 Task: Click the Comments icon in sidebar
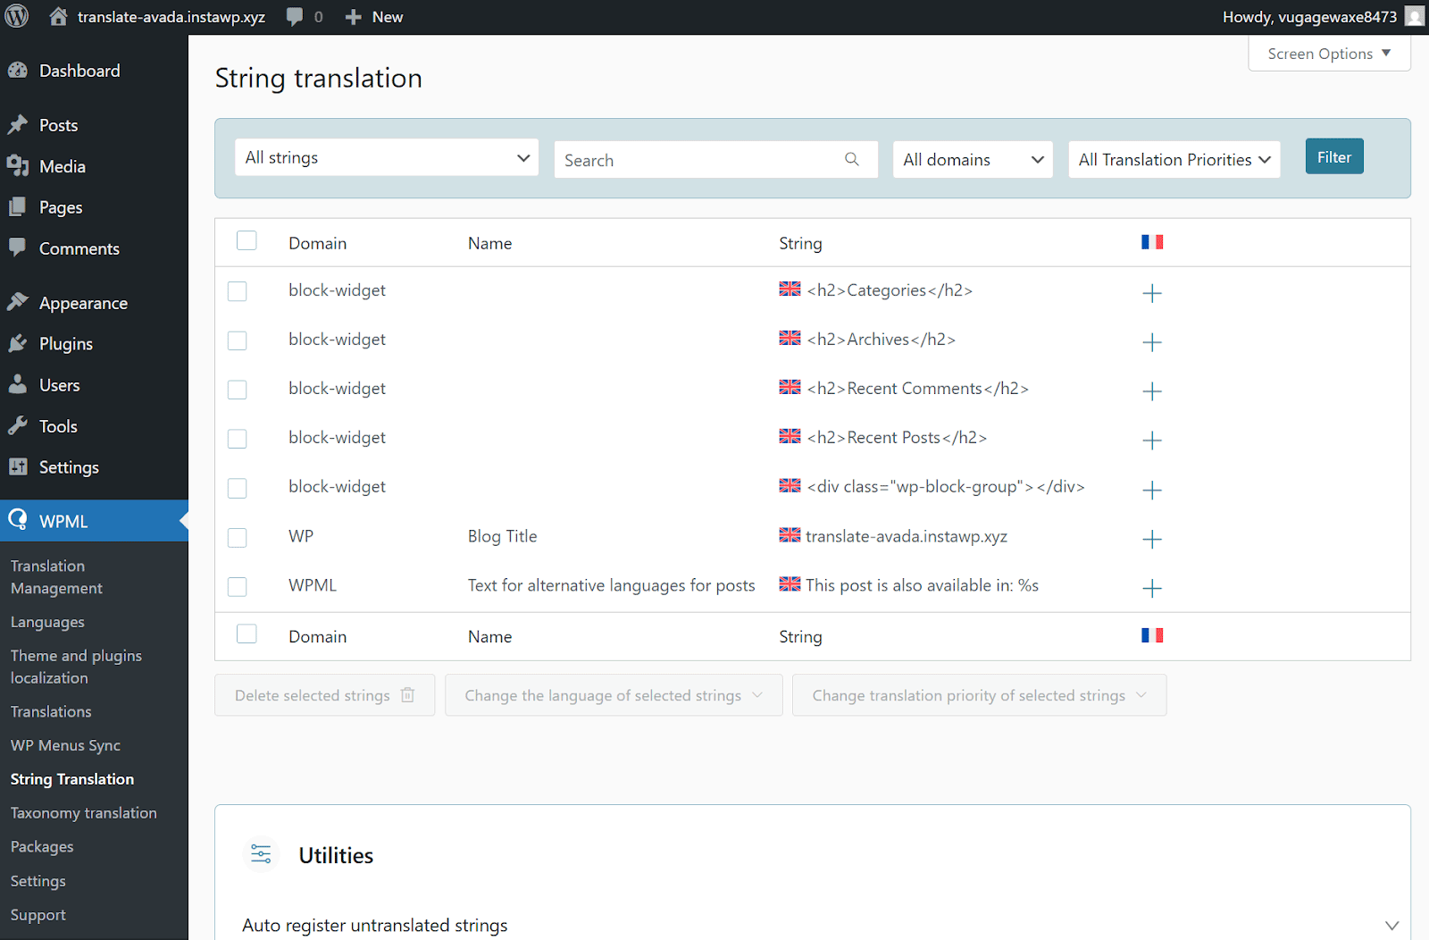pyautogui.click(x=18, y=248)
